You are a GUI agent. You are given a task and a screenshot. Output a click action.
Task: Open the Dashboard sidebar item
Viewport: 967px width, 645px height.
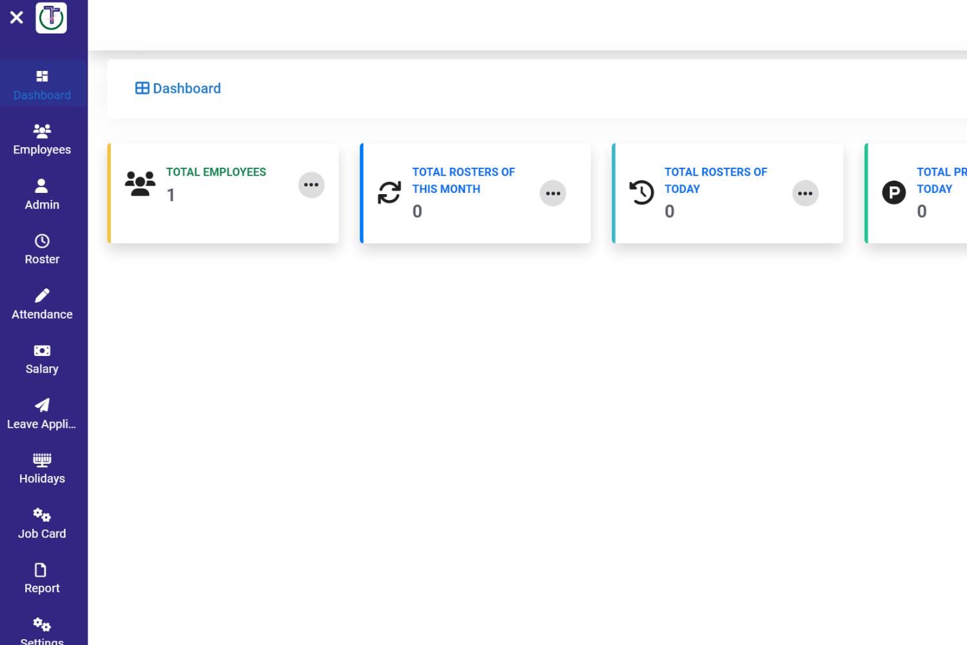click(43, 85)
